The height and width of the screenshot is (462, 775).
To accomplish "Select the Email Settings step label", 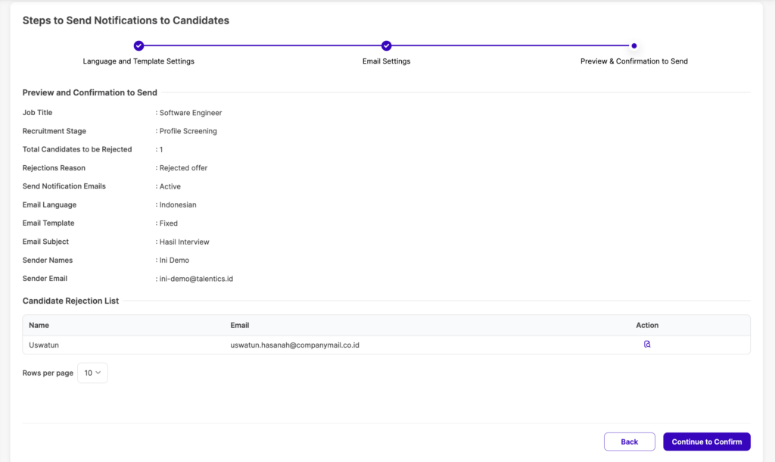I will 387,61.
